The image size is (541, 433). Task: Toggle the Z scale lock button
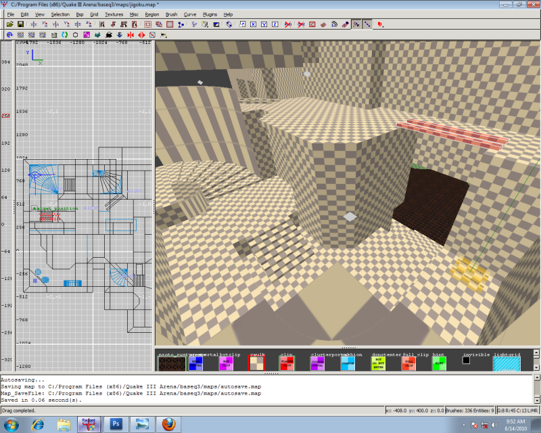(x=275, y=24)
